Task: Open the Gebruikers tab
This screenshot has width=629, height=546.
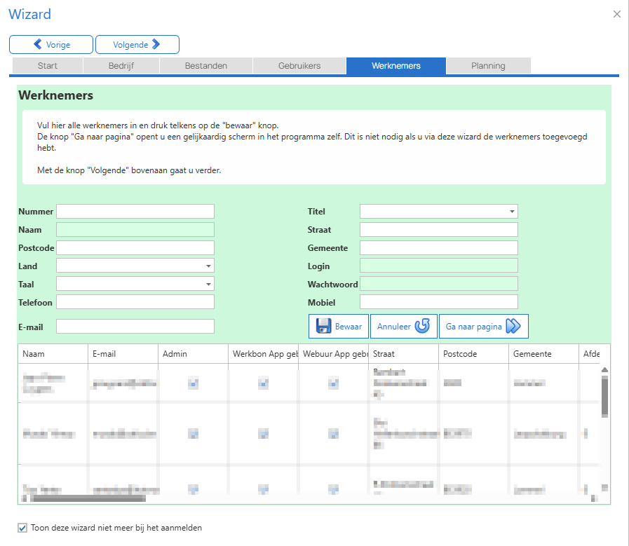Action: click(299, 66)
